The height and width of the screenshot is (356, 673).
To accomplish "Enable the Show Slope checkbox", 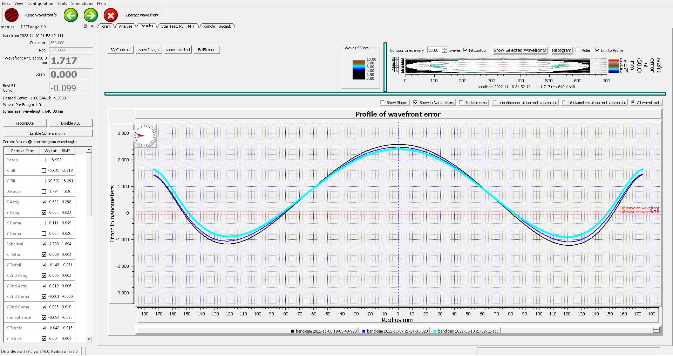I will (x=382, y=103).
